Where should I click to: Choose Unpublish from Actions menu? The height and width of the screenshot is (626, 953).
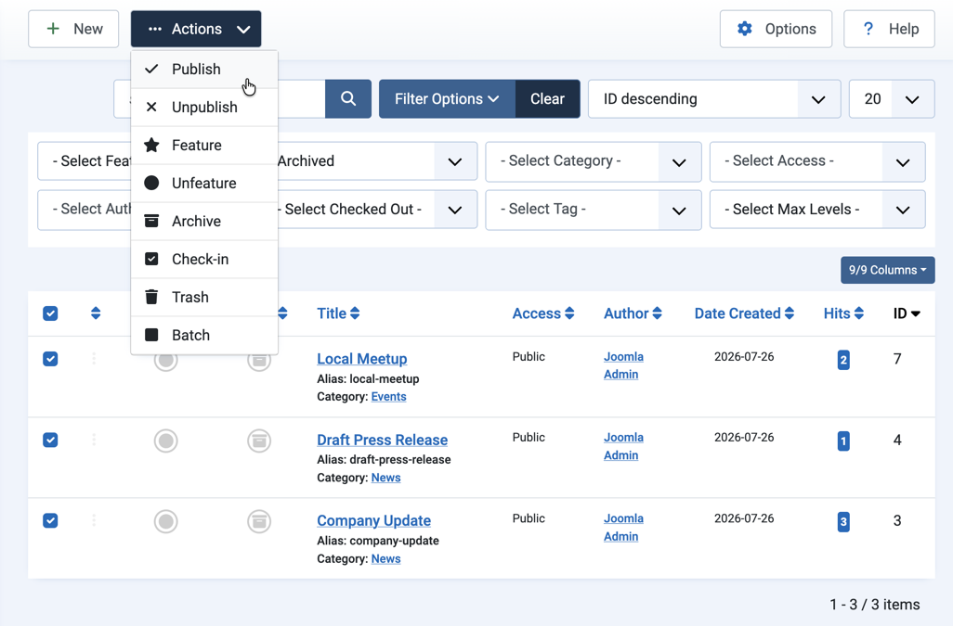point(204,108)
